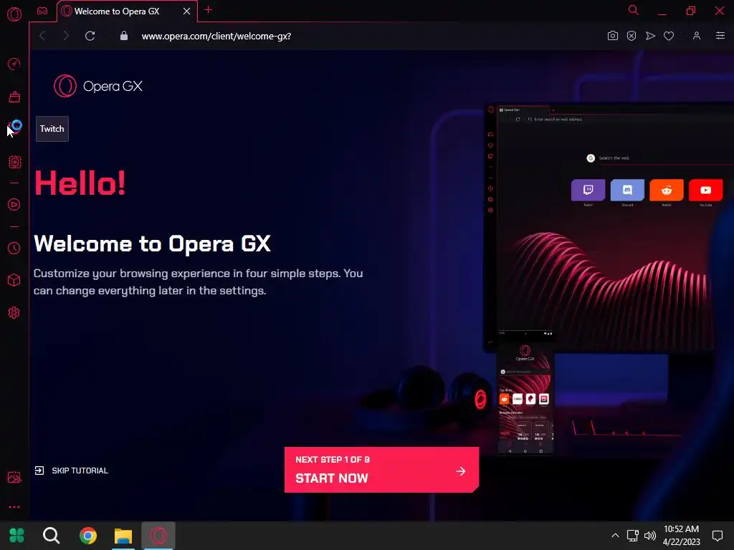The image size is (734, 550).
Task: Reload the current page
Action: (90, 36)
